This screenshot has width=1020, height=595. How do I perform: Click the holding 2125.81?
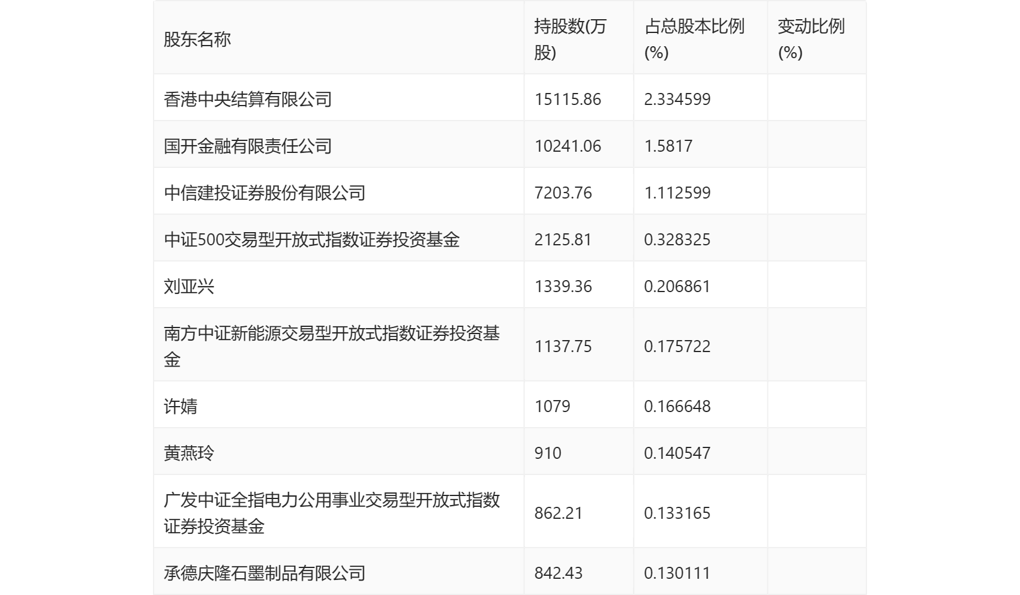tap(563, 239)
